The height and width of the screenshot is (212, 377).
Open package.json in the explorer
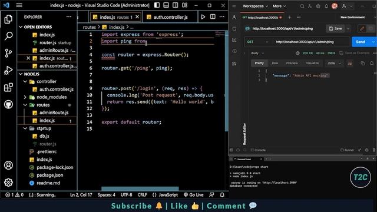49,175
